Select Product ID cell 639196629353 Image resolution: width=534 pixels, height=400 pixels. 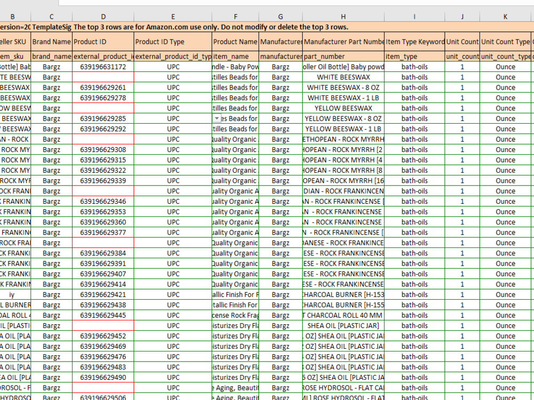103,212
